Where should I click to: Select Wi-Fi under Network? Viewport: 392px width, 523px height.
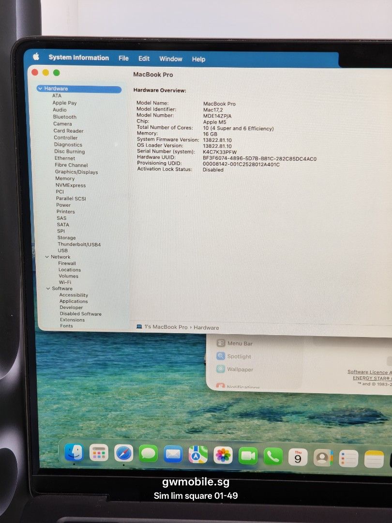65,282
